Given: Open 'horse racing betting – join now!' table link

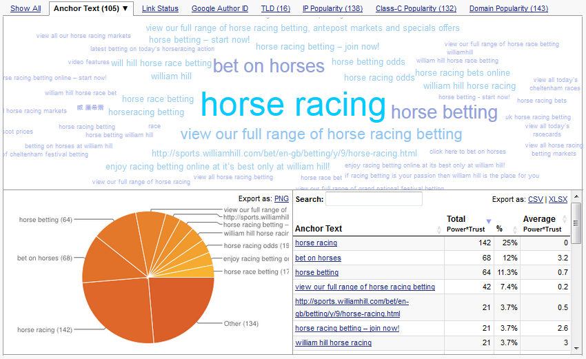Looking at the screenshot, I should 347,328.
